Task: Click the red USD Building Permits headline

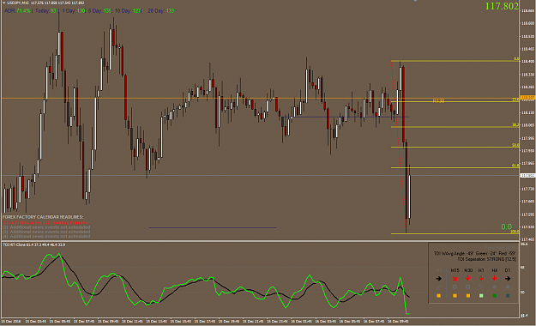Action: pos(45,222)
